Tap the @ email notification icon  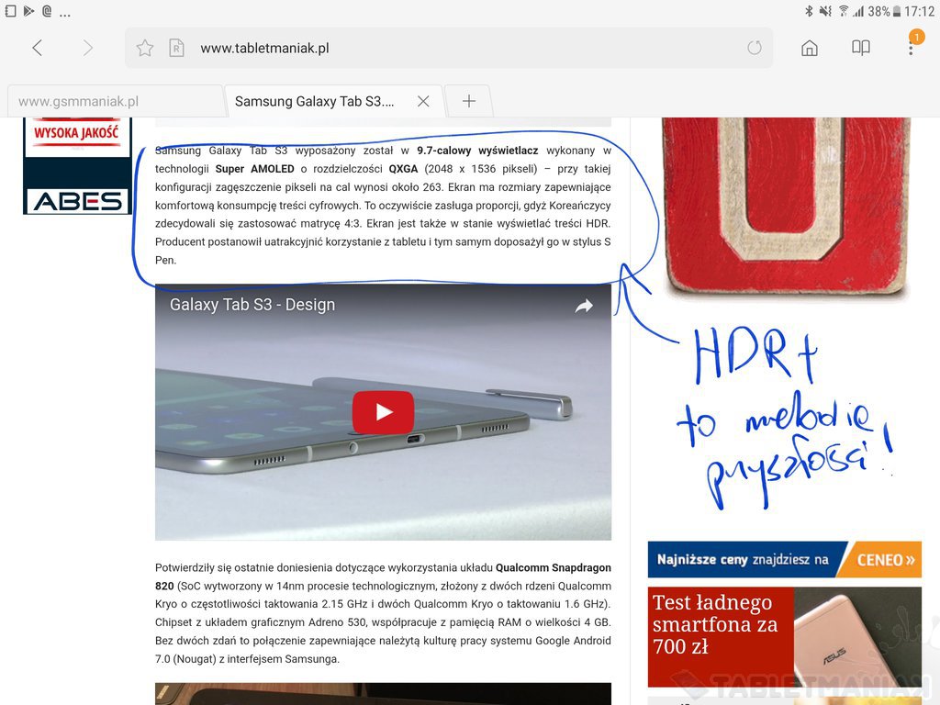pos(47,11)
